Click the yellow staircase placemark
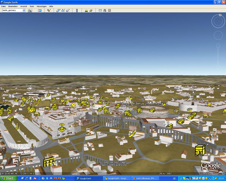This screenshot has width=226, height=181. (x=133, y=134)
